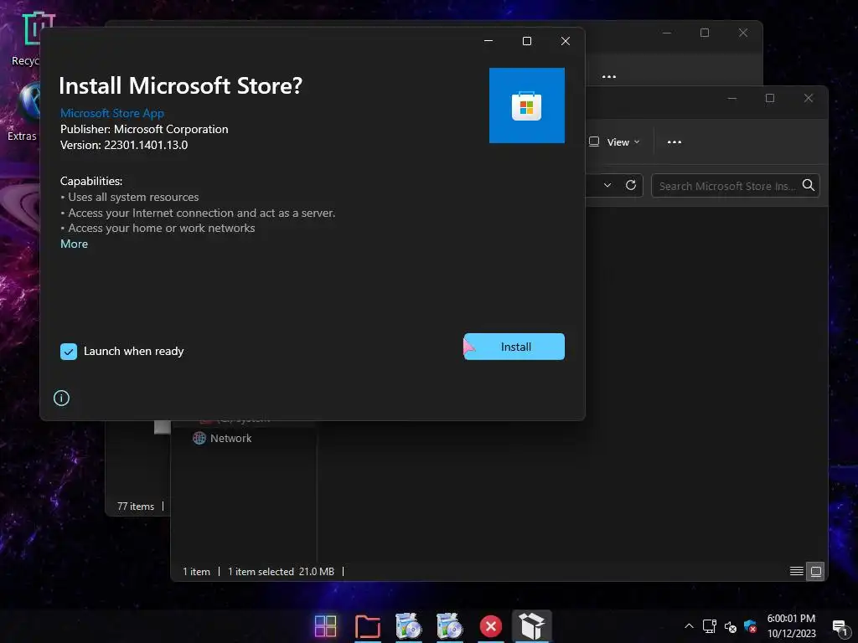This screenshot has width=858, height=643.
Task: Open the See more ellipsis next to View
Action: [675, 142]
